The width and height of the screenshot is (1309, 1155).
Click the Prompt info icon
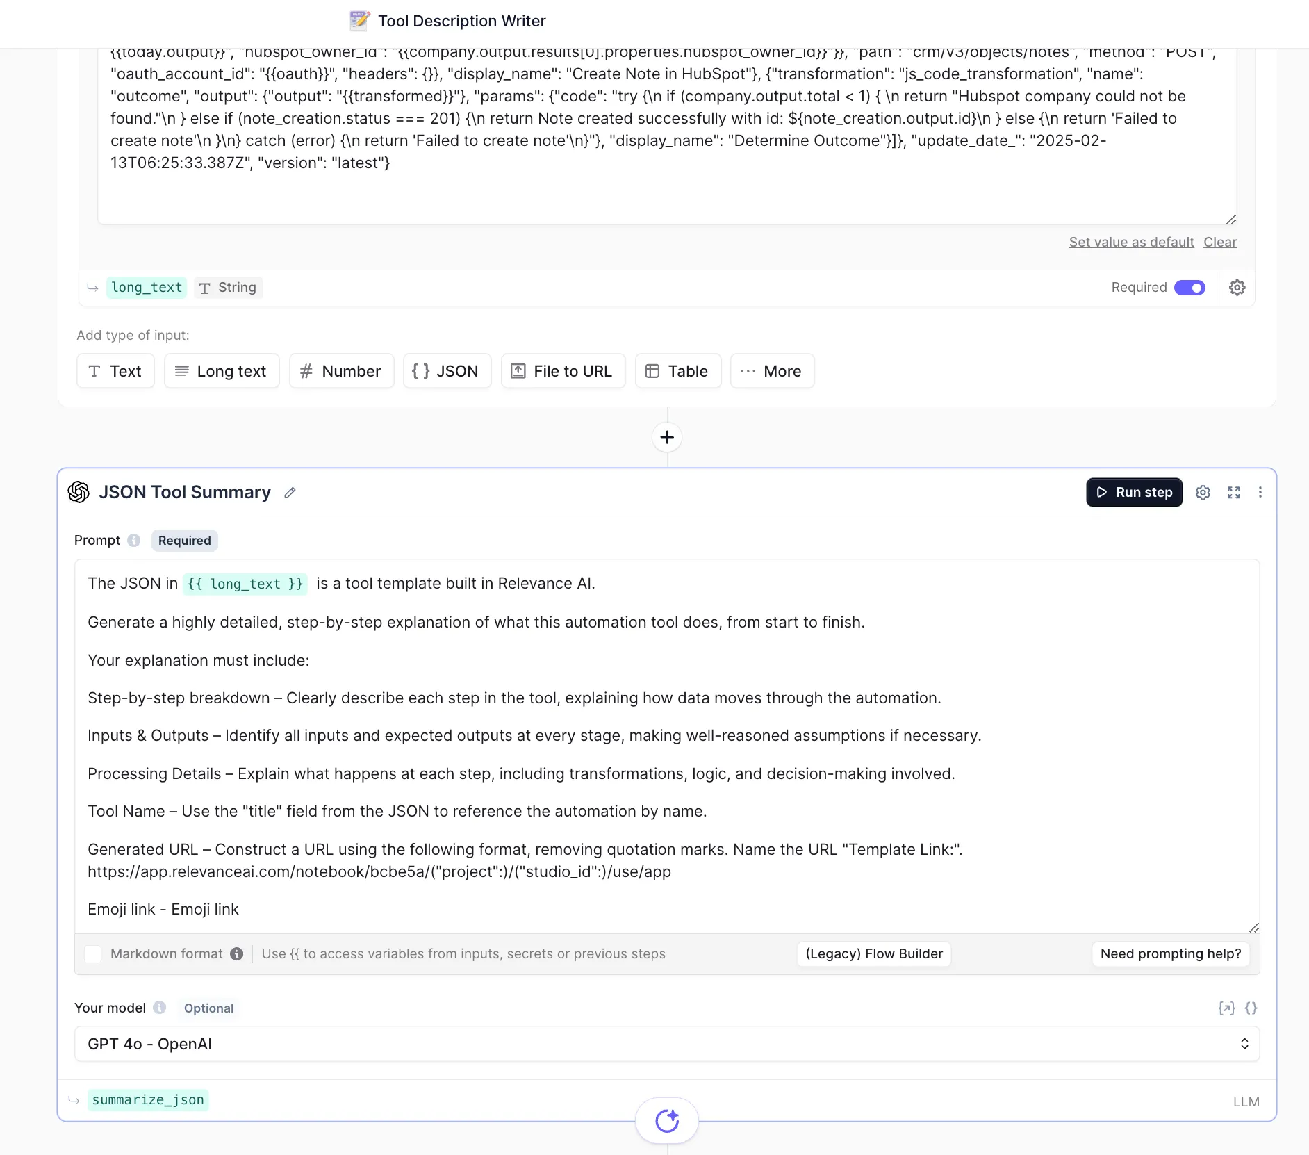pyautogui.click(x=134, y=541)
